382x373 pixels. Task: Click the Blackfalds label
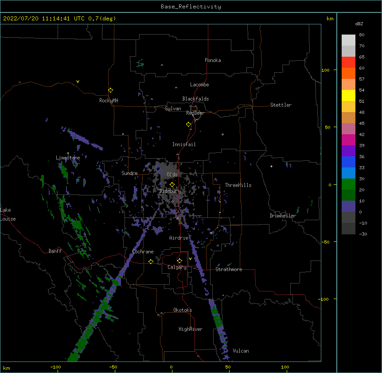pyautogui.click(x=195, y=99)
